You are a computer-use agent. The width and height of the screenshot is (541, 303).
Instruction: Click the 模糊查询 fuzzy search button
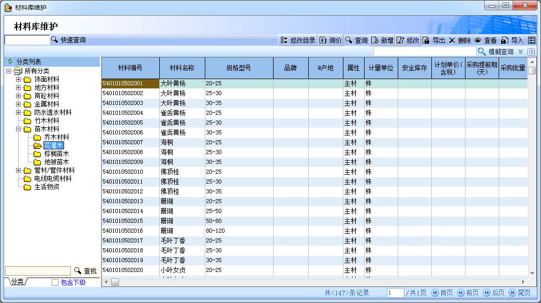click(x=495, y=52)
